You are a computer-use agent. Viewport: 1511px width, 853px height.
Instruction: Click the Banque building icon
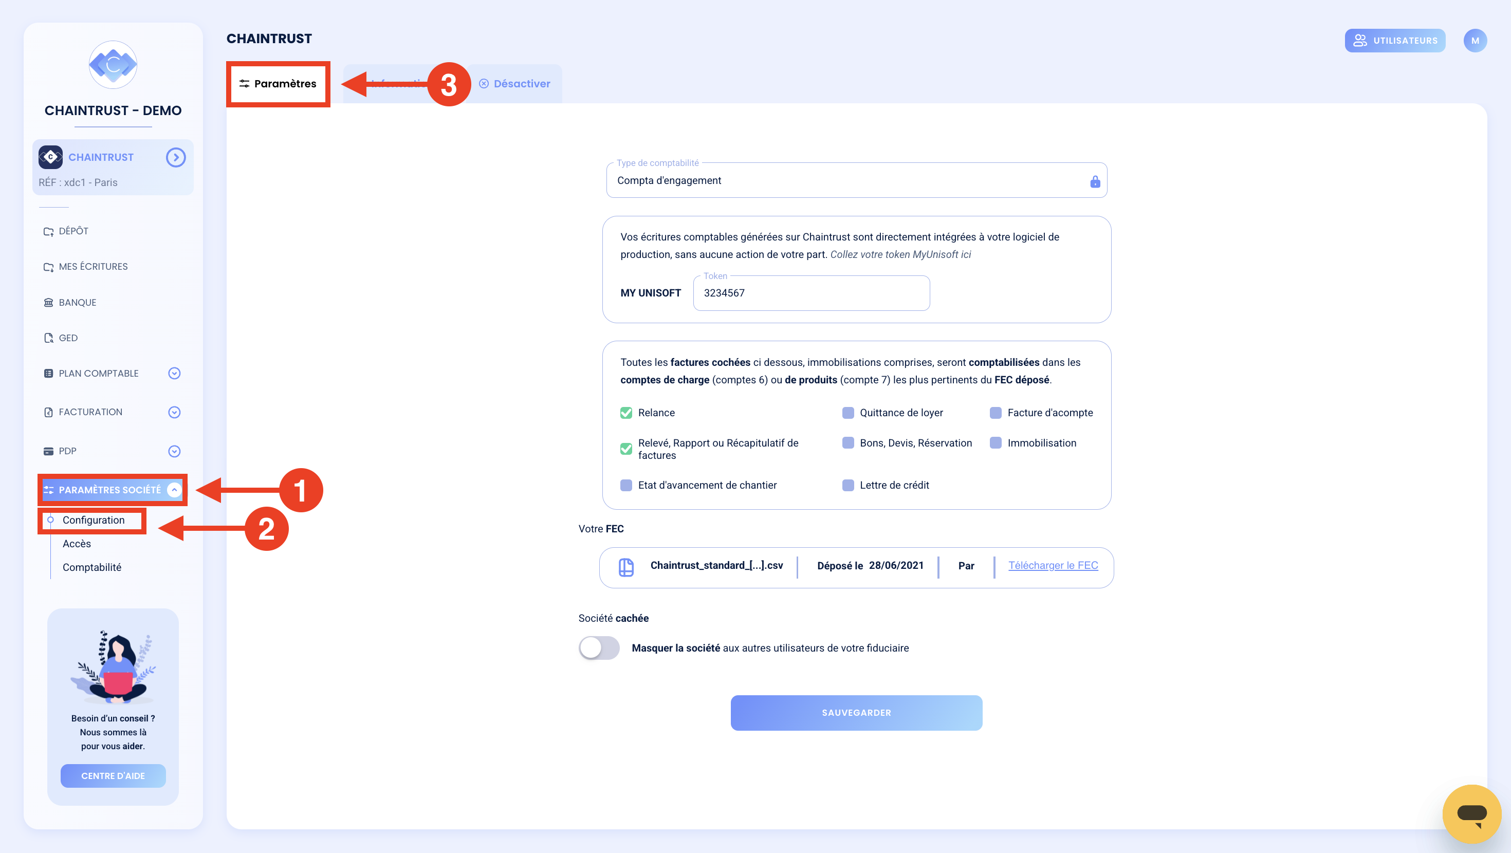pyautogui.click(x=49, y=303)
